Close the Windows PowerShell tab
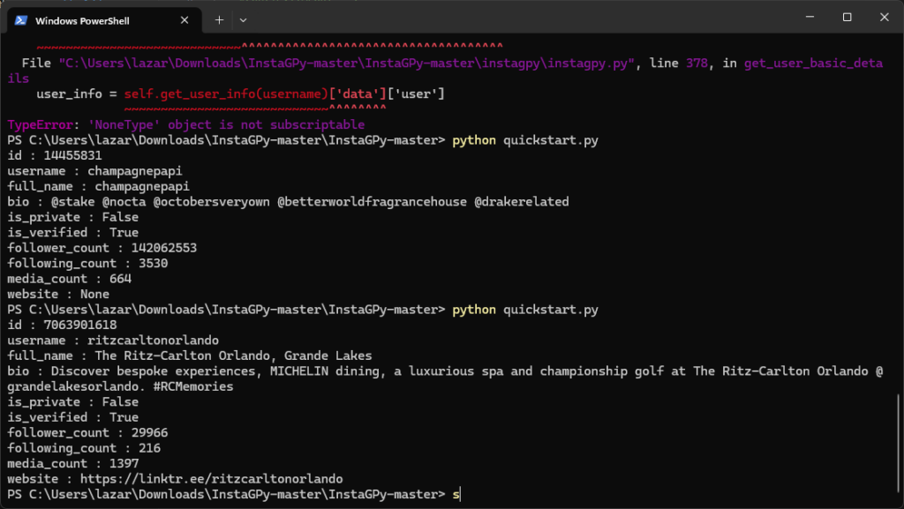 pos(183,19)
